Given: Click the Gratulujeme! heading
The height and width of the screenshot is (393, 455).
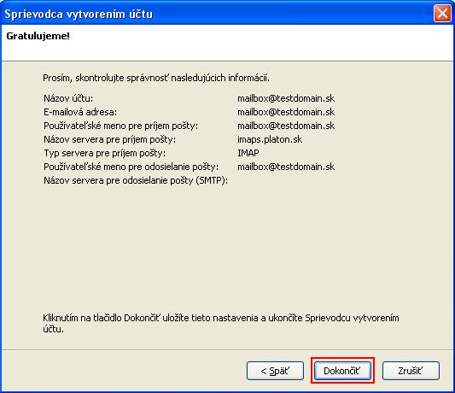Looking at the screenshot, I should pyautogui.click(x=38, y=36).
